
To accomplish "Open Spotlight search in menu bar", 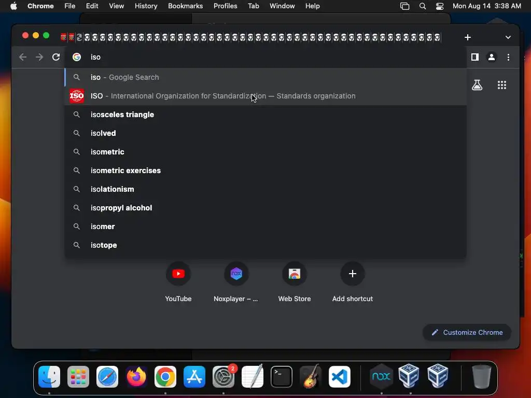I will (422, 6).
